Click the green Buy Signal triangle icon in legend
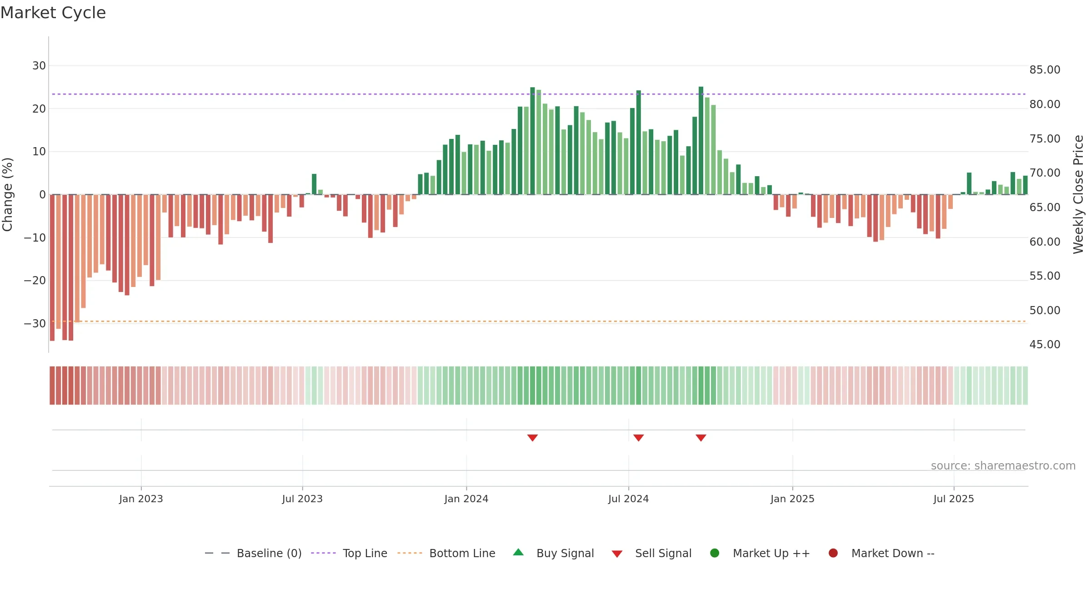Image resolution: width=1091 pixels, height=613 pixels. point(518,552)
